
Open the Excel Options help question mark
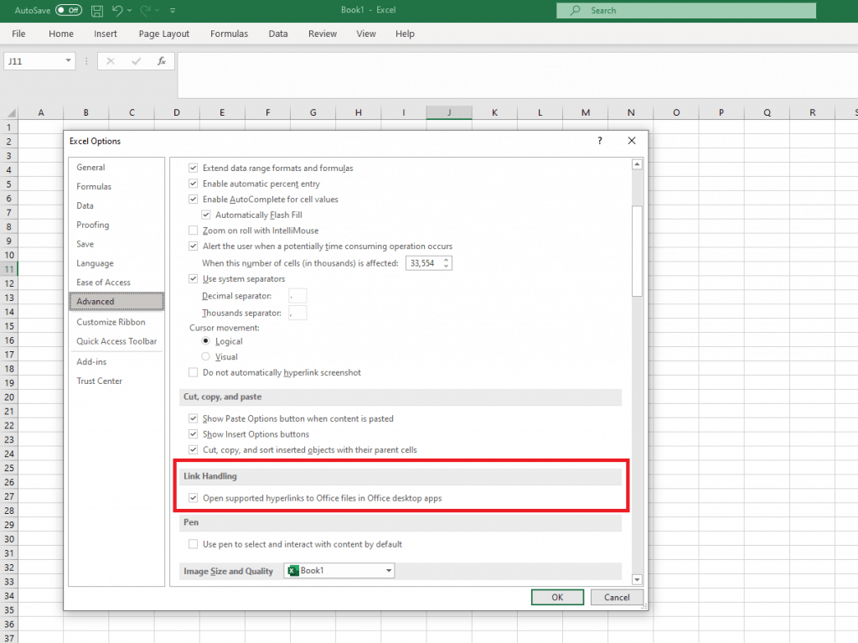(x=599, y=141)
